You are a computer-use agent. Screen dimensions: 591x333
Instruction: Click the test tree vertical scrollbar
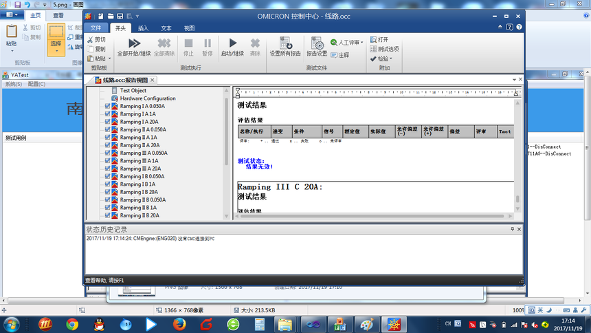(x=227, y=138)
